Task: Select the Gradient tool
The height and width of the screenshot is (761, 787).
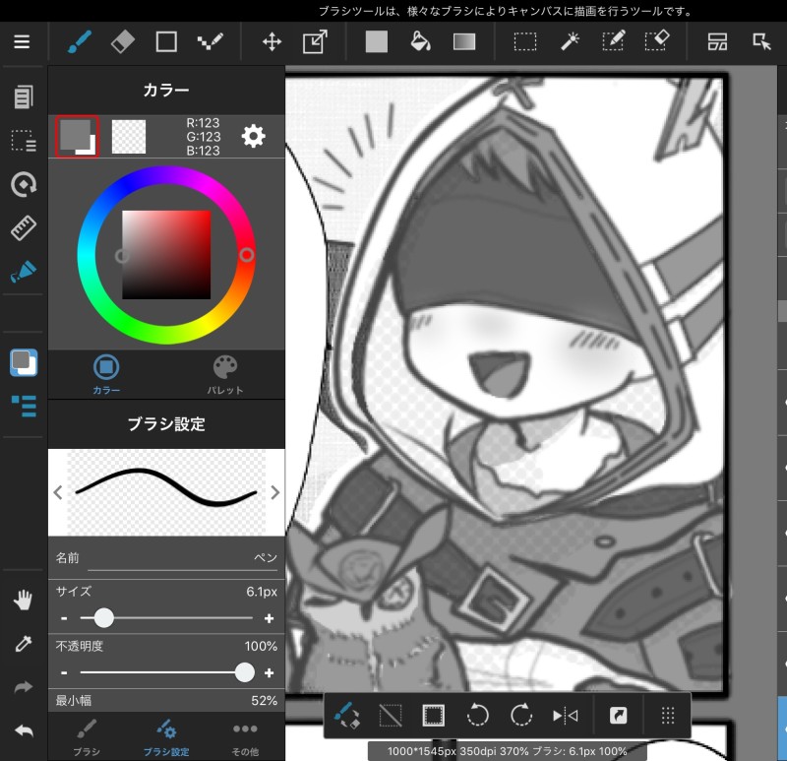Action: pos(464,41)
